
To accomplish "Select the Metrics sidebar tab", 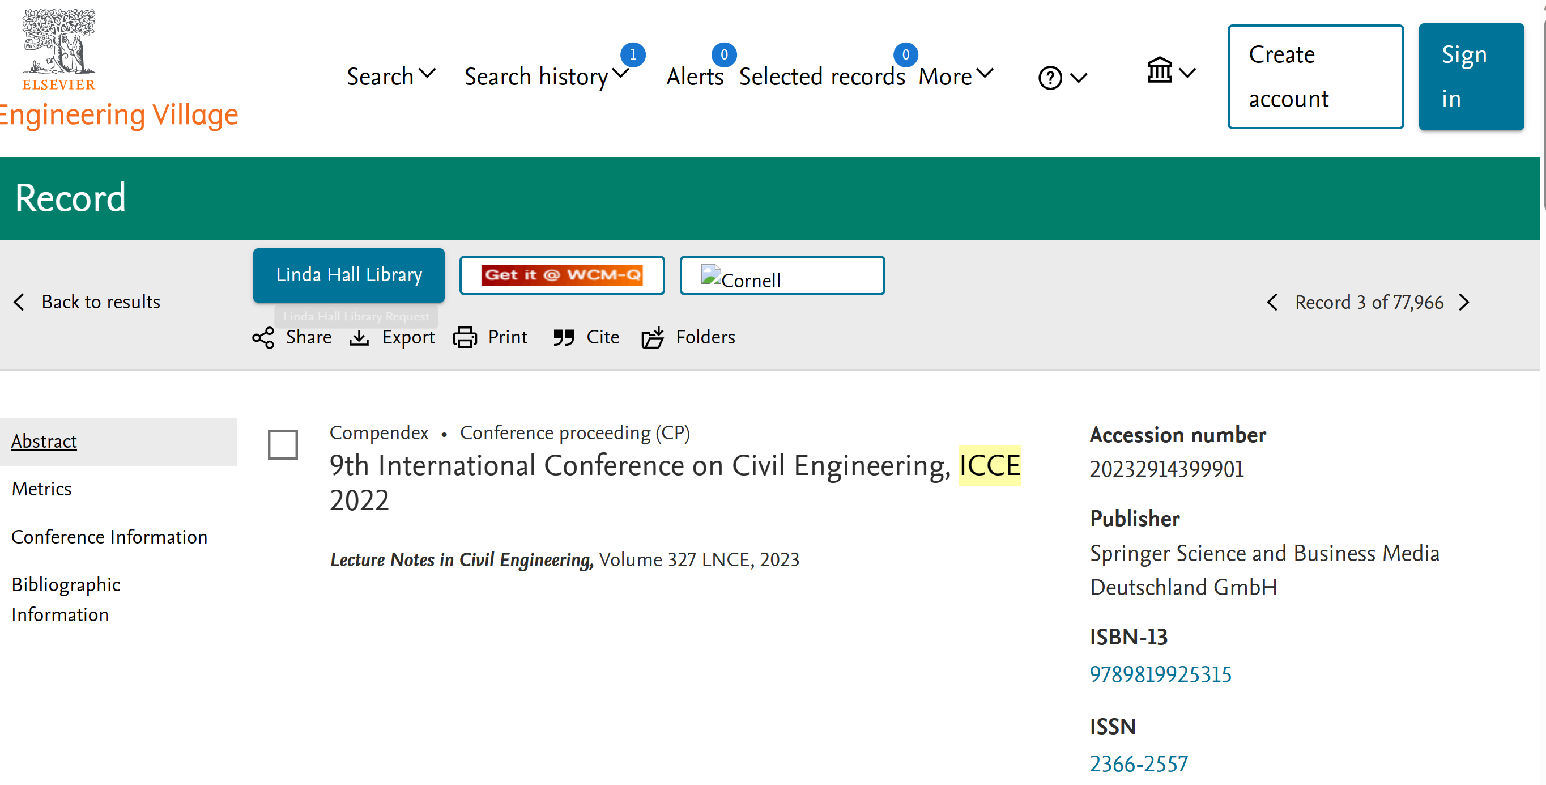I will [x=41, y=489].
